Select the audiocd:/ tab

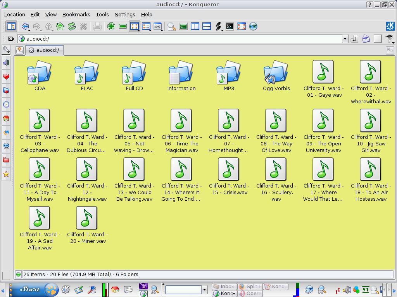point(45,50)
